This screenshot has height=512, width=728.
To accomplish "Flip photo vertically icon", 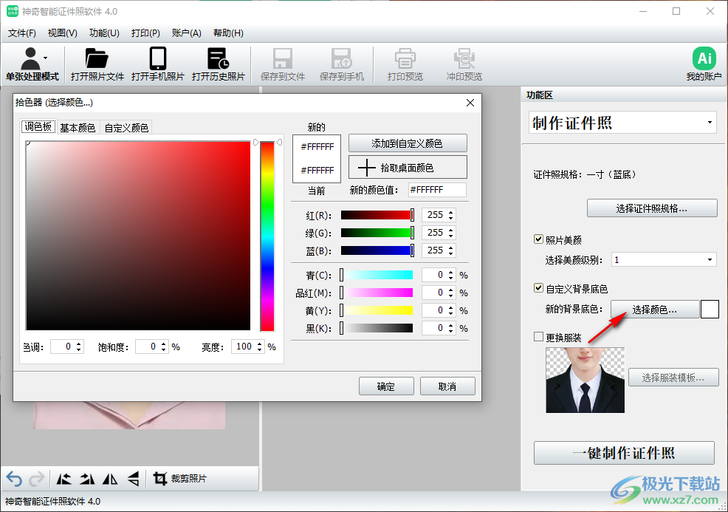I will [x=133, y=478].
